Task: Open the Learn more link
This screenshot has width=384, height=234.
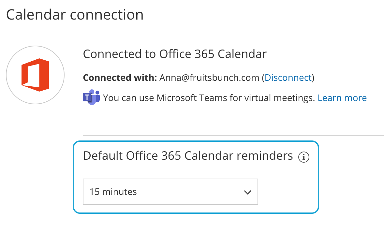Action: [342, 98]
